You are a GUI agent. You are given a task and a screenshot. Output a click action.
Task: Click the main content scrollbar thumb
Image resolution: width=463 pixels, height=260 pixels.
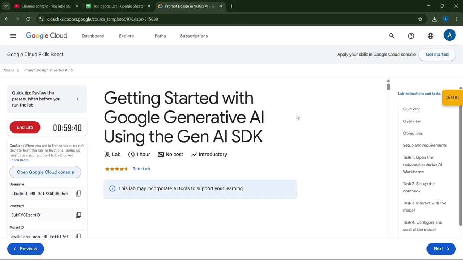pos(388,86)
